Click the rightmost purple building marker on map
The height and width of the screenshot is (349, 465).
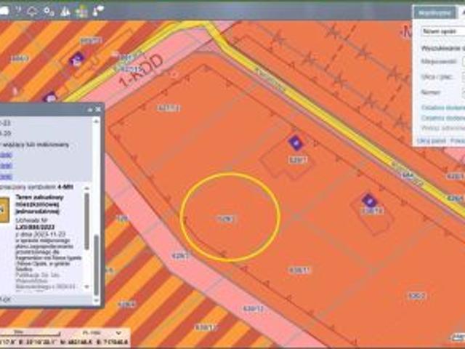[x=369, y=200]
